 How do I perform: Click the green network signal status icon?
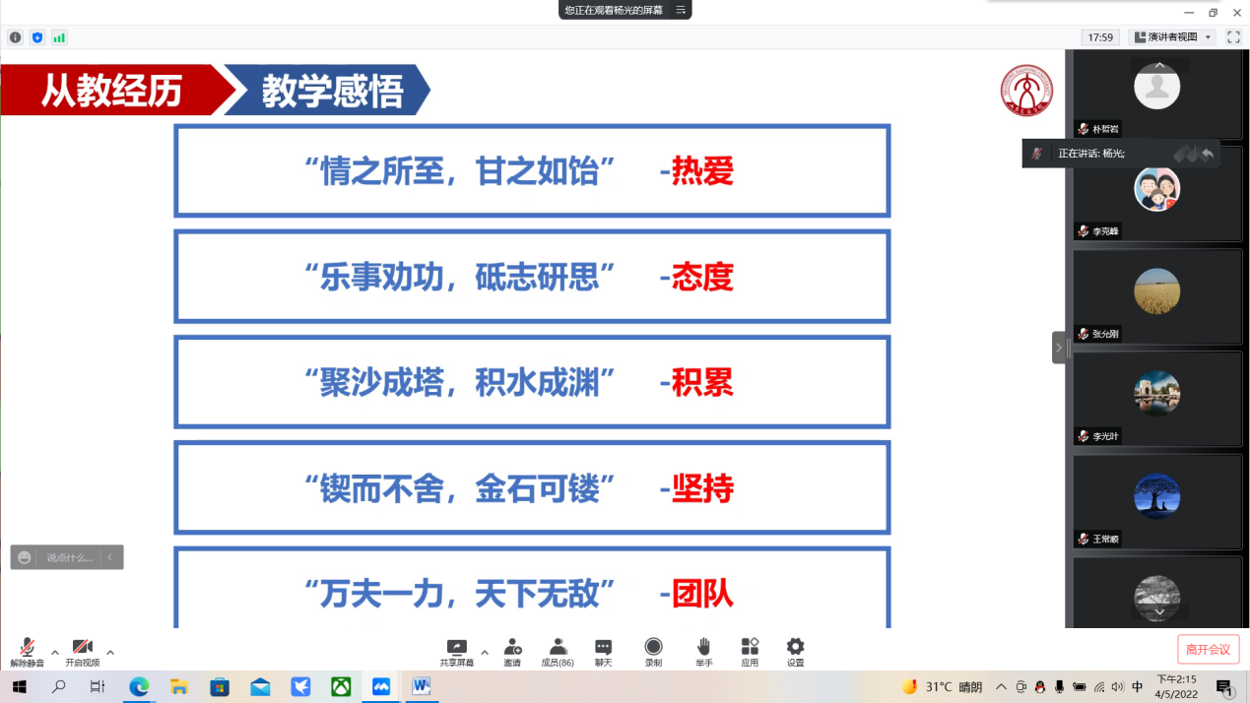point(59,37)
